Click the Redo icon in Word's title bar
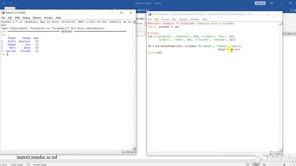Image resolution: width=296 pixels, height=166 pixels. click(x=11, y=3)
